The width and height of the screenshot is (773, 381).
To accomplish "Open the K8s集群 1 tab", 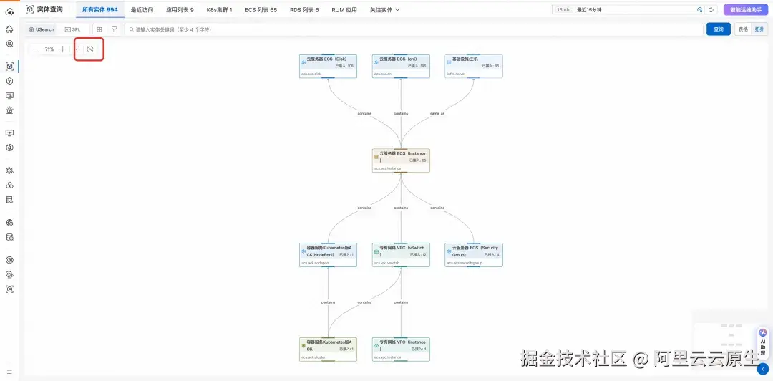I will (220, 9).
